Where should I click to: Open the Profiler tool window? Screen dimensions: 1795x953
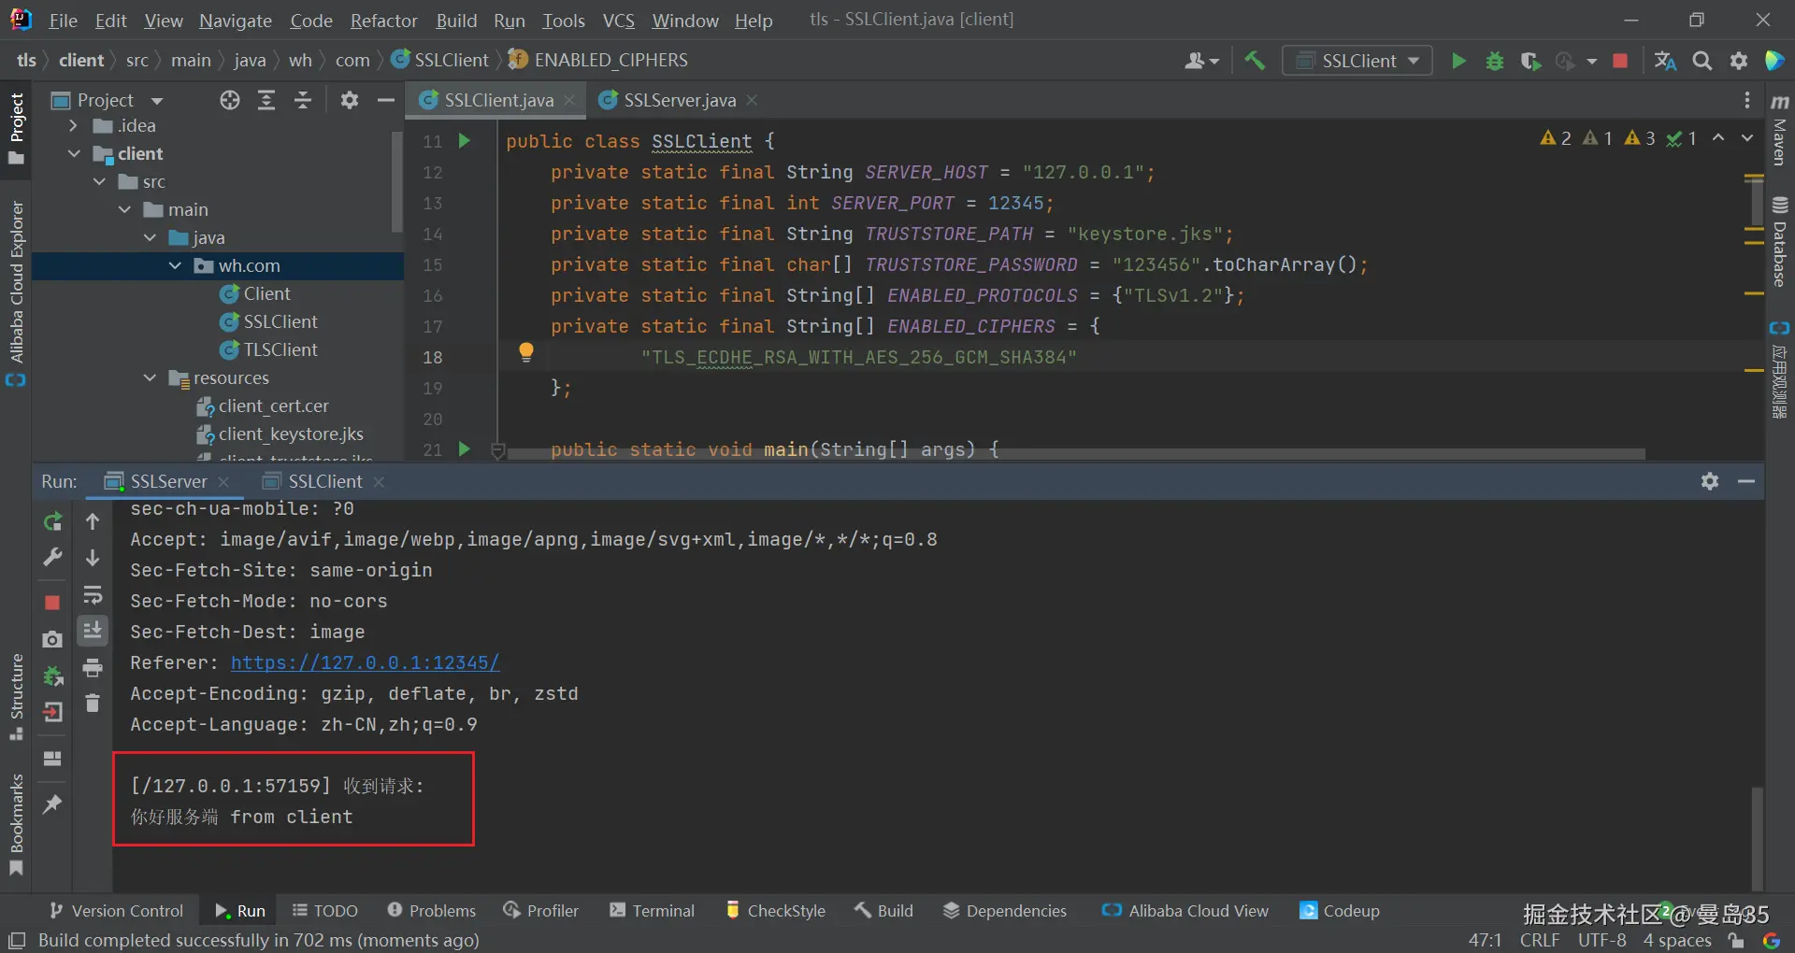point(540,911)
